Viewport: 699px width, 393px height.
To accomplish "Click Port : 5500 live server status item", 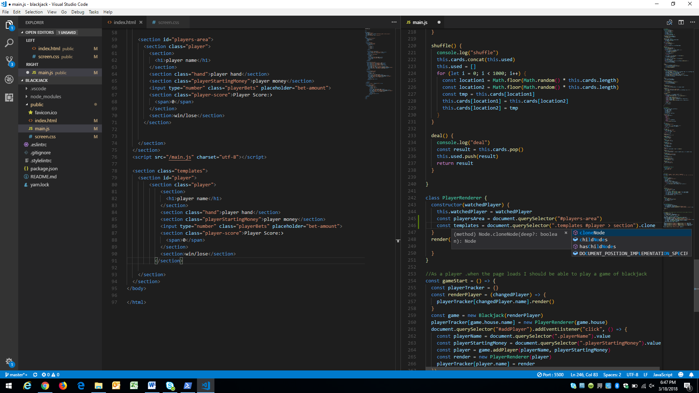I will 550,374.
